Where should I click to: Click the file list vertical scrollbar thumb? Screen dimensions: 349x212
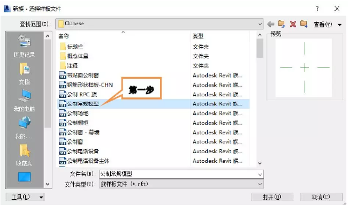point(260,48)
